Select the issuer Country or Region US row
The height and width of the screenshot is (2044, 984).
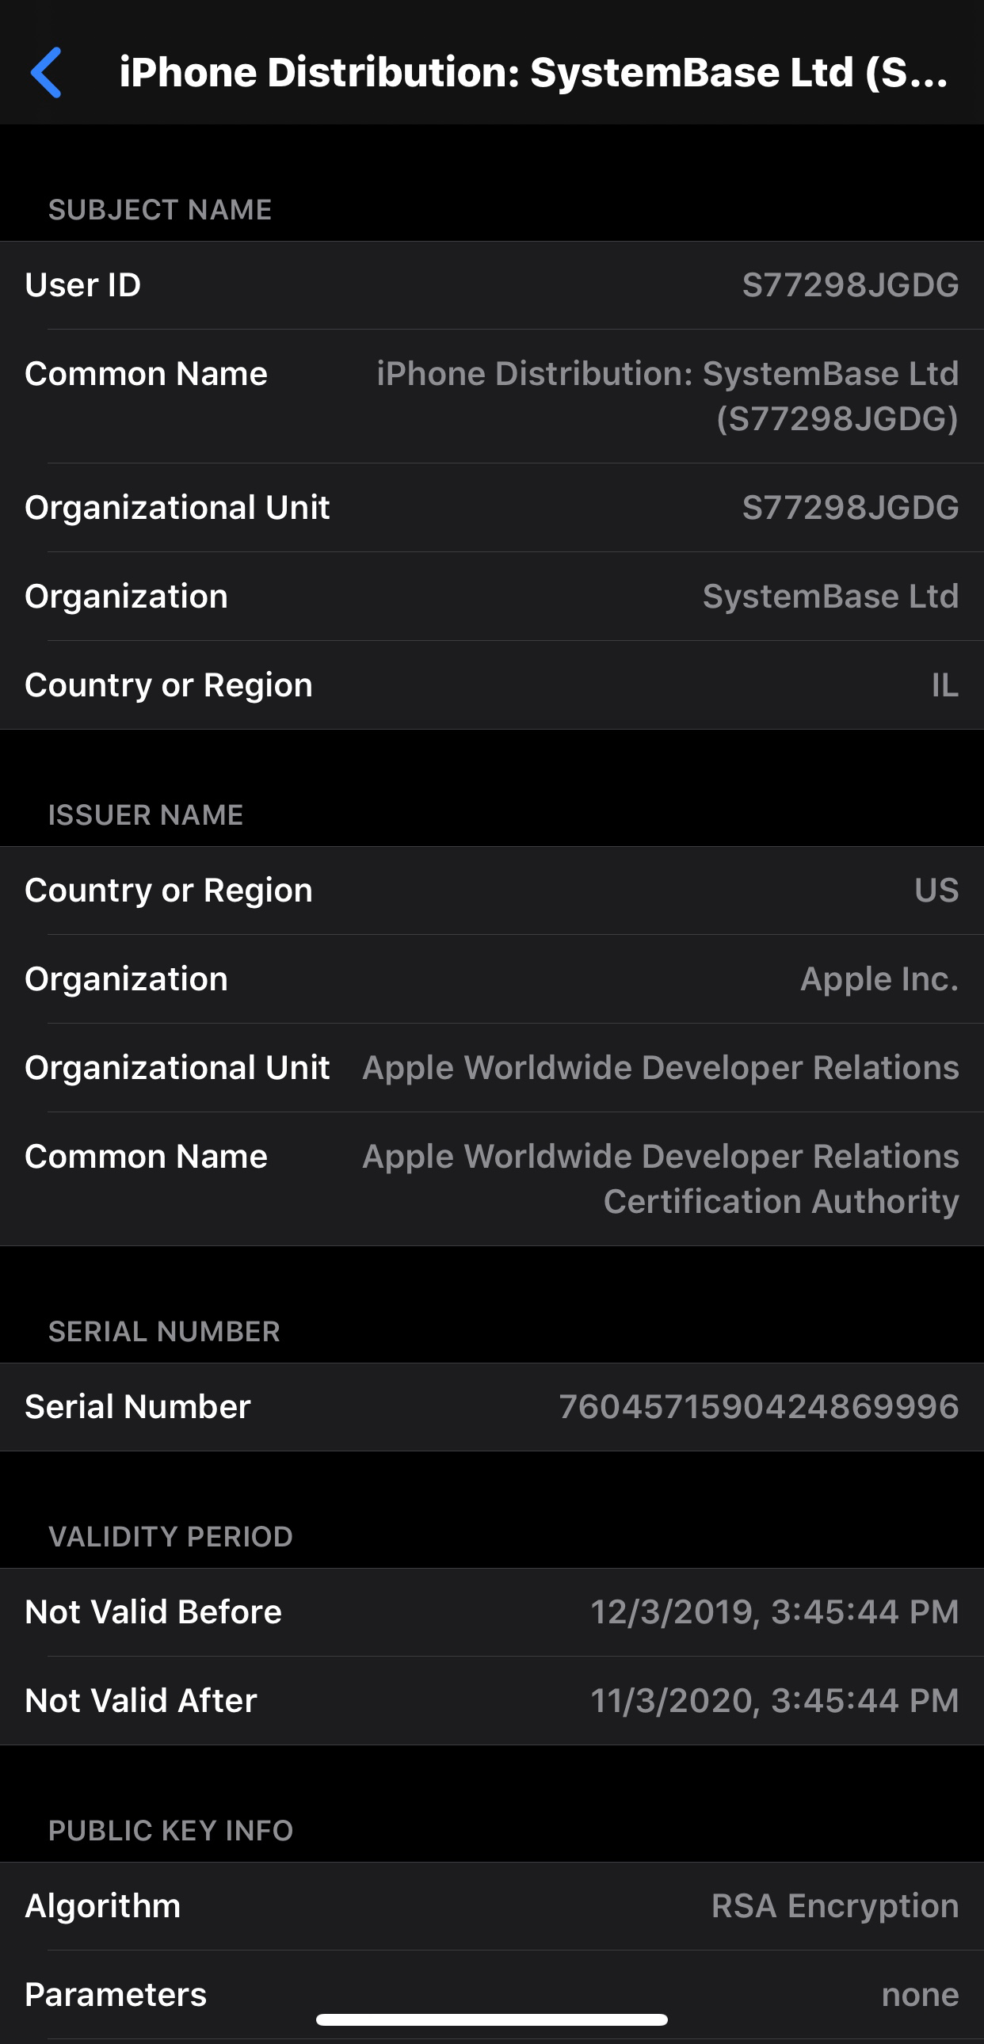492,890
